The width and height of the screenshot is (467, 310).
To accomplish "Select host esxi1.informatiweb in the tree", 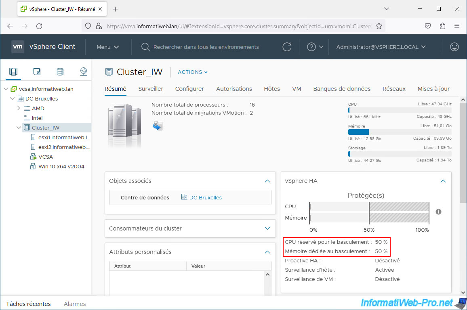I will coord(64,138).
